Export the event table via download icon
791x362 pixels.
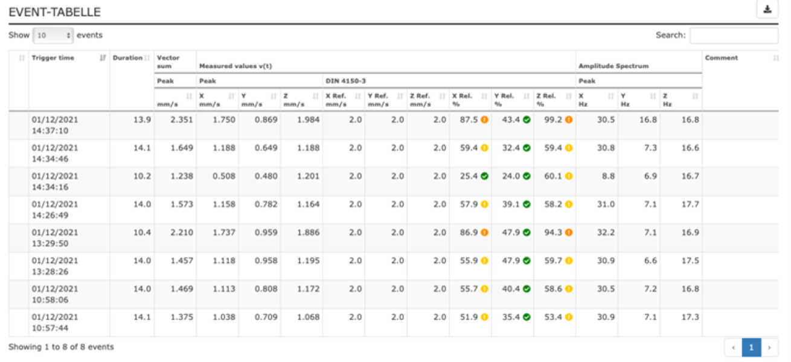pyautogui.click(x=767, y=10)
